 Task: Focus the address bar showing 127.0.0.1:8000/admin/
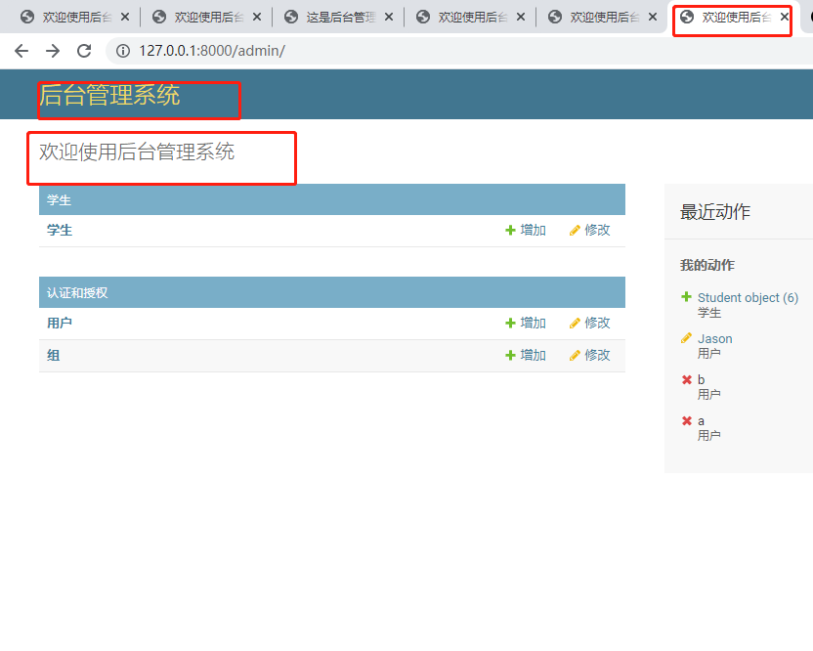(x=212, y=51)
